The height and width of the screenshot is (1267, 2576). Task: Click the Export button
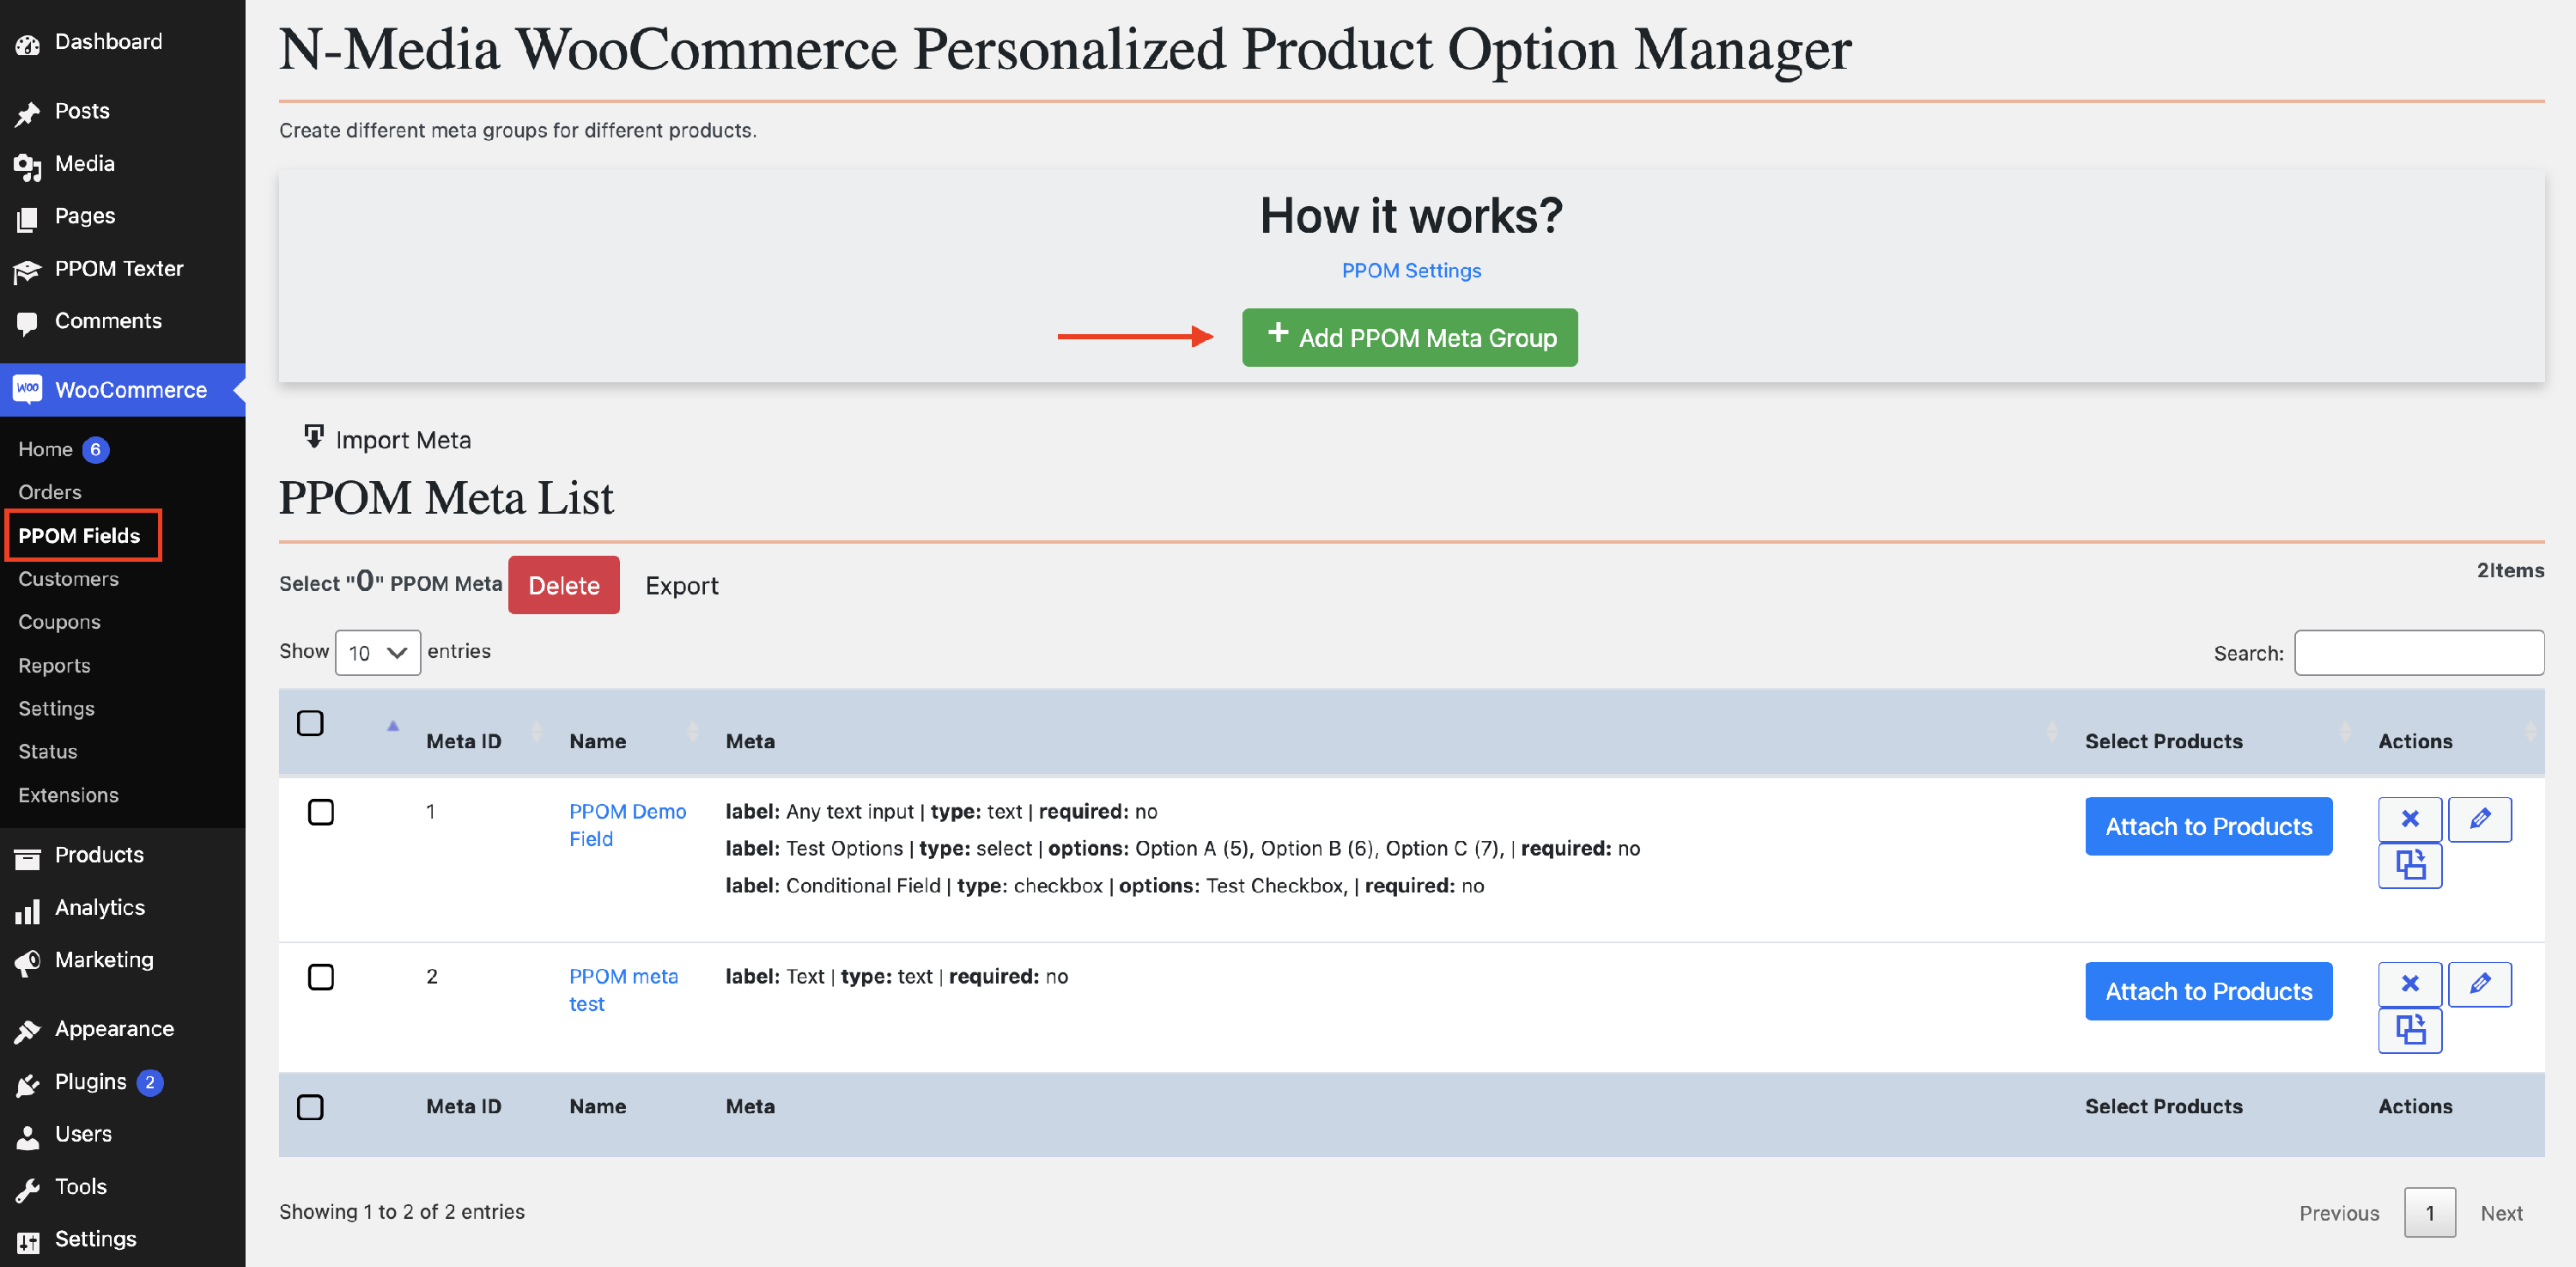681,586
